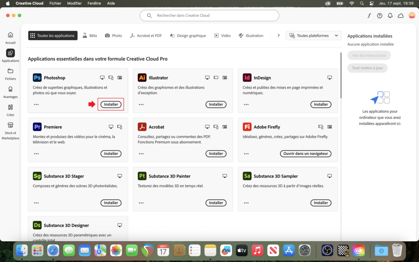Image resolution: width=419 pixels, height=262 pixels.
Task: Open Acrobat more options ellipsis
Action: point(141,154)
